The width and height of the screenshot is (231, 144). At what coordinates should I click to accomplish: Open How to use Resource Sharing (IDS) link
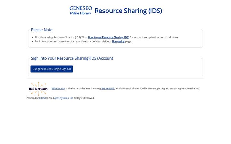click(108, 37)
